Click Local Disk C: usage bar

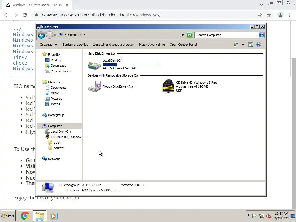coord(130,64)
